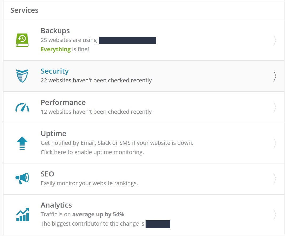Open the Uptime row arrow
Screen dimensions: 285x236
point(275,143)
